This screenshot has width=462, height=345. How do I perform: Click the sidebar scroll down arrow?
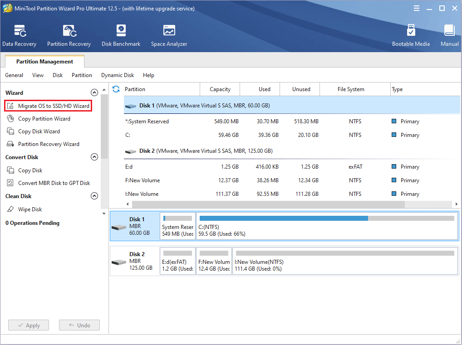pyautogui.click(x=104, y=214)
